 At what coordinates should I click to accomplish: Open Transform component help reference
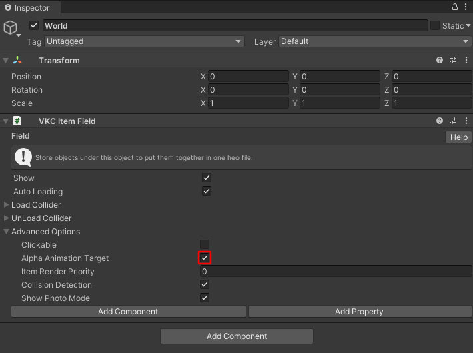440,60
